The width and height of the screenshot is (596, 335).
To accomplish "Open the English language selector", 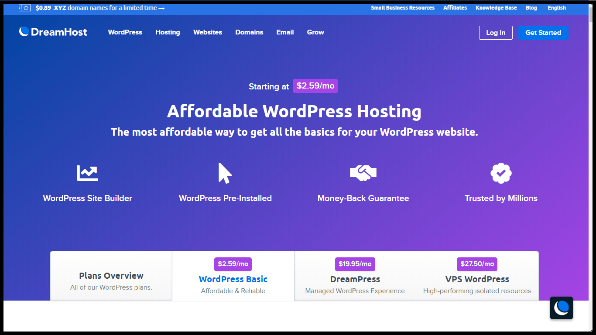I will (x=557, y=8).
